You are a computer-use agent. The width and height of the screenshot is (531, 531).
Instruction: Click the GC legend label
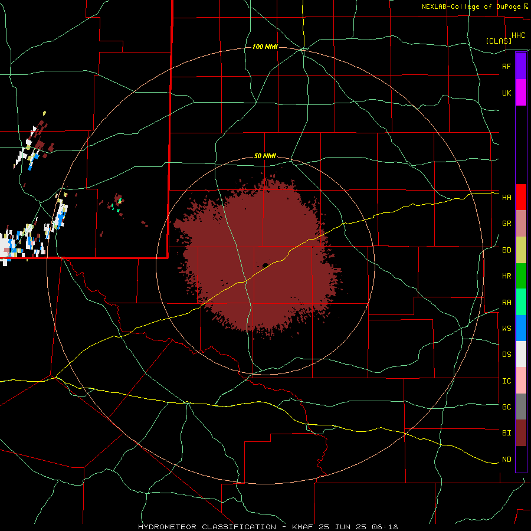coord(506,407)
